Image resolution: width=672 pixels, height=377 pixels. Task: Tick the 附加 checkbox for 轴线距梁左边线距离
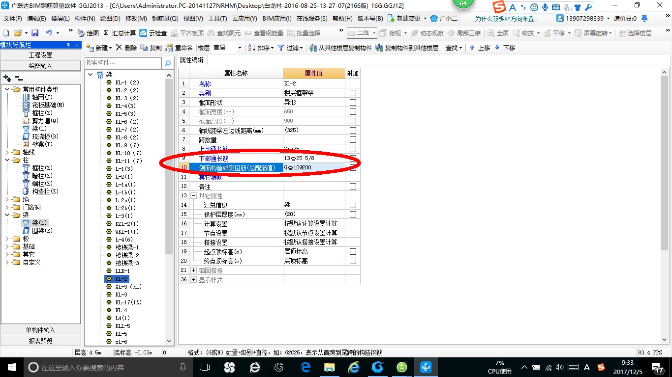pos(353,131)
